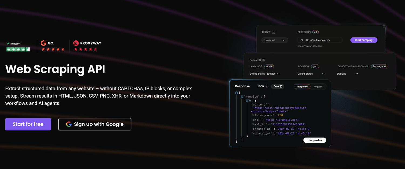405x169 pixels.
Task: Click the Trustpilot green star rating
Action: (18, 50)
